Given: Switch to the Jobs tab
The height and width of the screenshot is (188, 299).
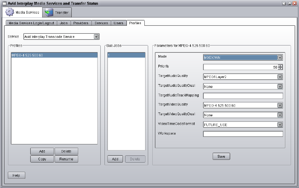Looking at the screenshot, I should point(64,23).
